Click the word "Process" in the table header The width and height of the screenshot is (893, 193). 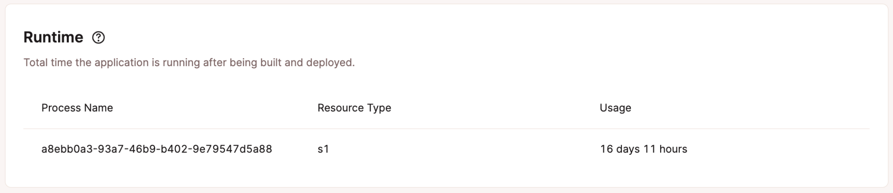59,108
